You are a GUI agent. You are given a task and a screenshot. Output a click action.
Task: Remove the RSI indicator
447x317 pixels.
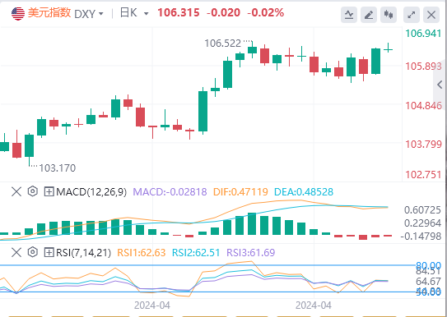[16, 252]
